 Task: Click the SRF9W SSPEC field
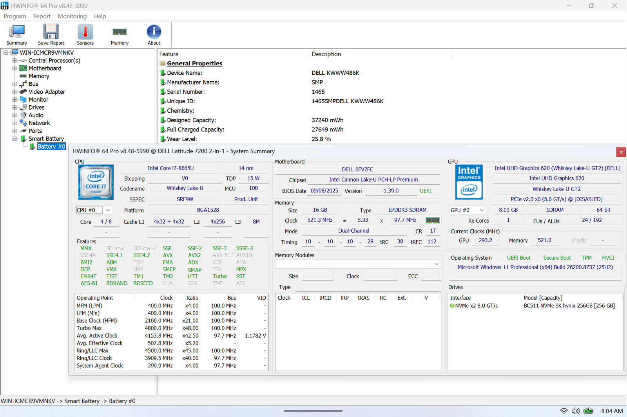[x=185, y=199]
